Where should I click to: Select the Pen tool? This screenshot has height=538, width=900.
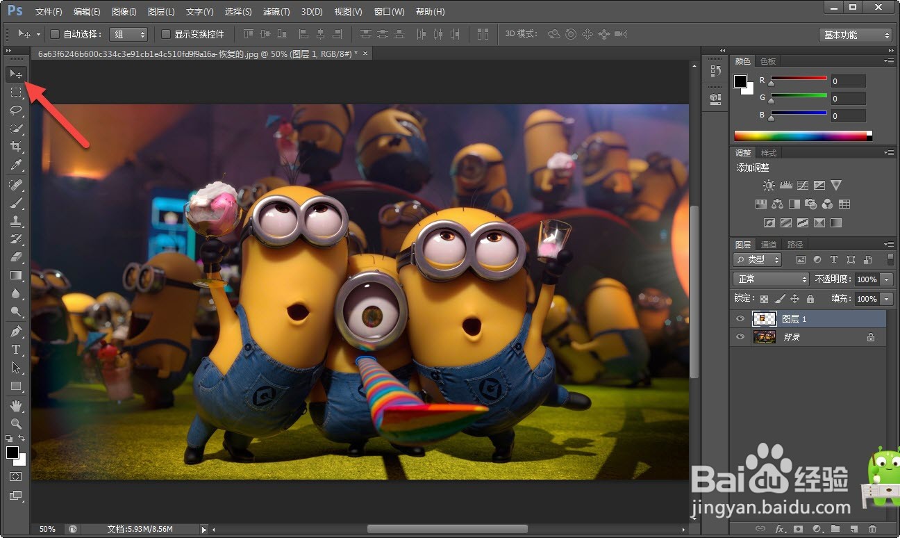pyautogui.click(x=16, y=332)
